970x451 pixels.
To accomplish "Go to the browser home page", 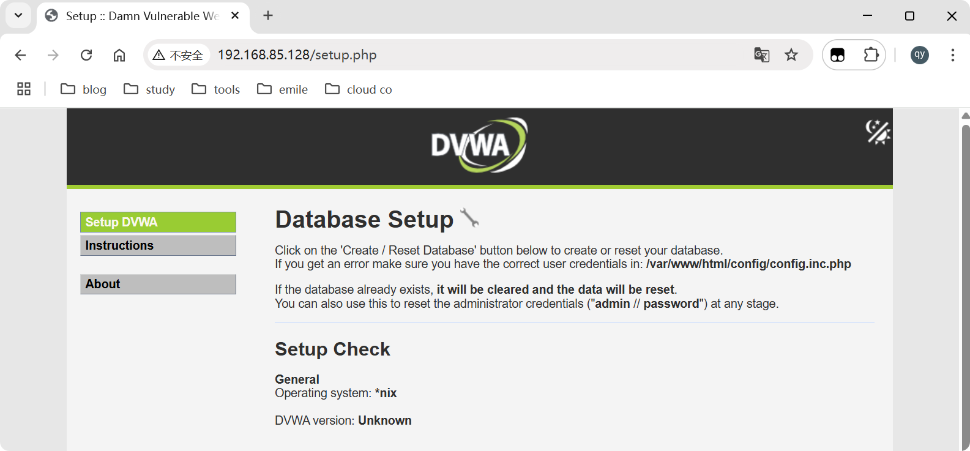I will tap(119, 55).
